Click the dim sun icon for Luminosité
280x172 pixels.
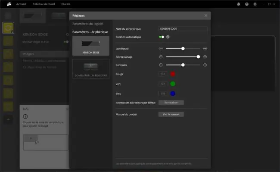tap(161, 49)
